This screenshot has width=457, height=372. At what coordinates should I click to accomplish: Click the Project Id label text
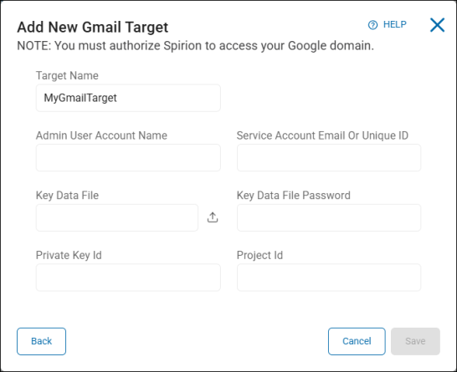(x=259, y=255)
